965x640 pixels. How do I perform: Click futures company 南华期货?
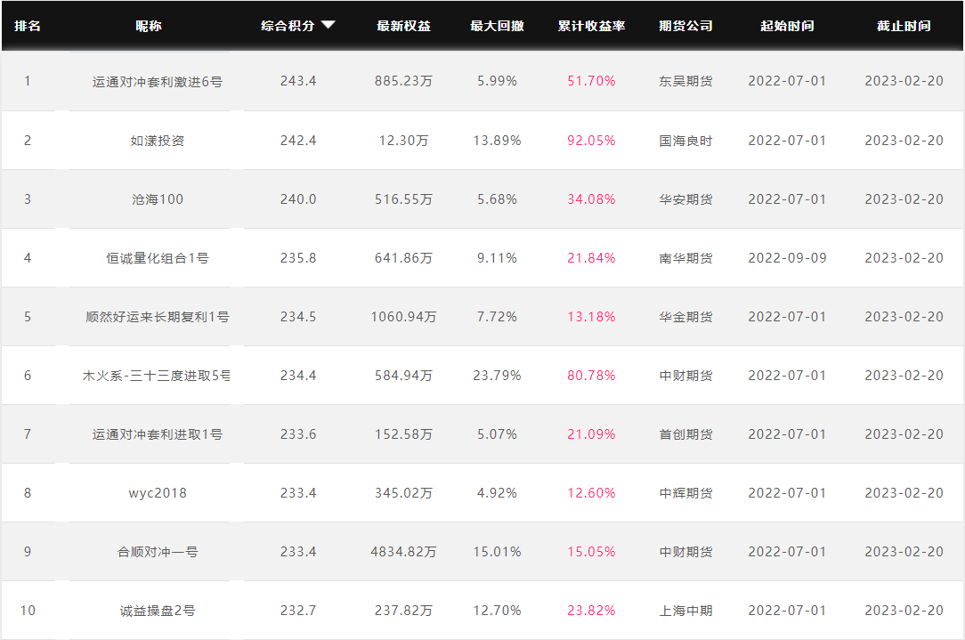685,258
